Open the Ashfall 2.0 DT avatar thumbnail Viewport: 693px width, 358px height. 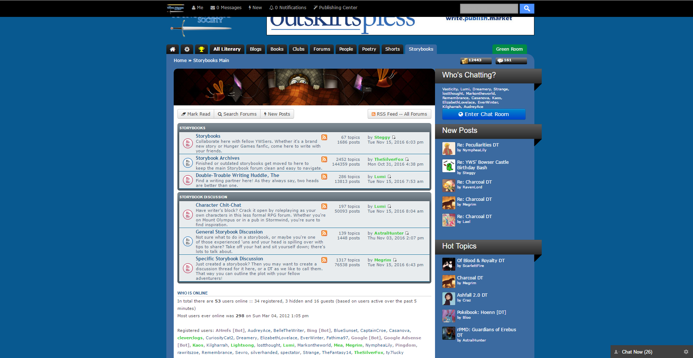[449, 299]
